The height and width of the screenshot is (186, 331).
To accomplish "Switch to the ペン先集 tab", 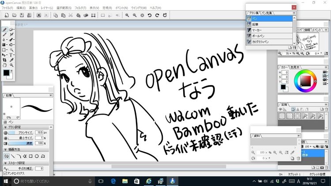I will 267,13.
